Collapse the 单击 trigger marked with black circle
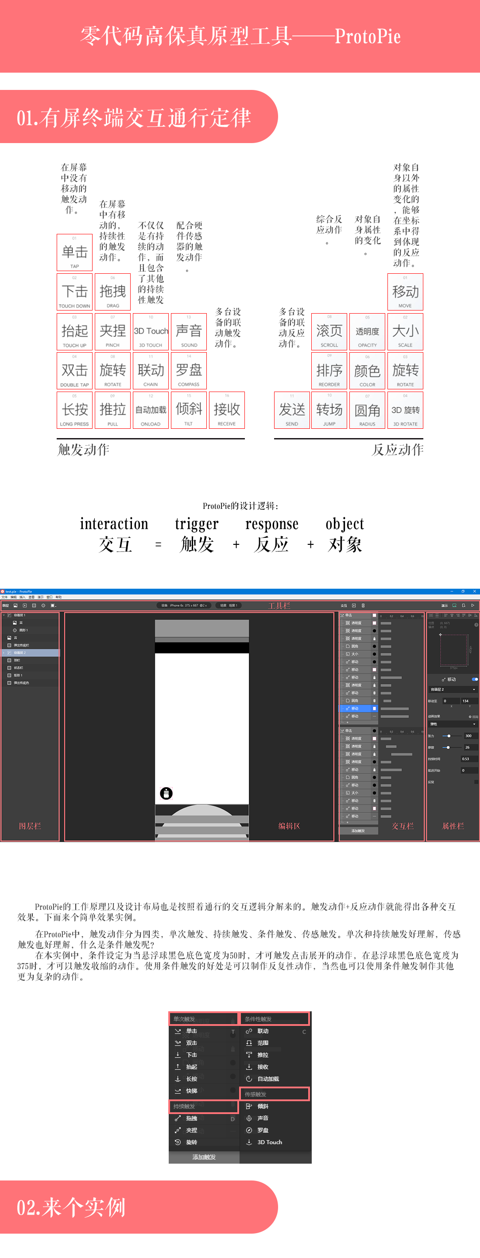This screenshot has width=480, height=1258. click(342, 730)
